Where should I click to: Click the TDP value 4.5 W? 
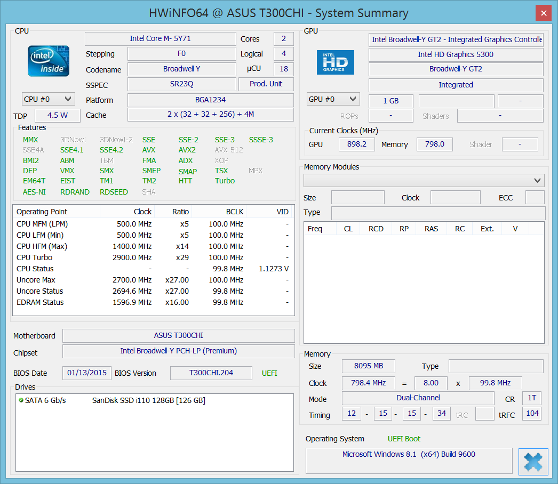(58, 116)
